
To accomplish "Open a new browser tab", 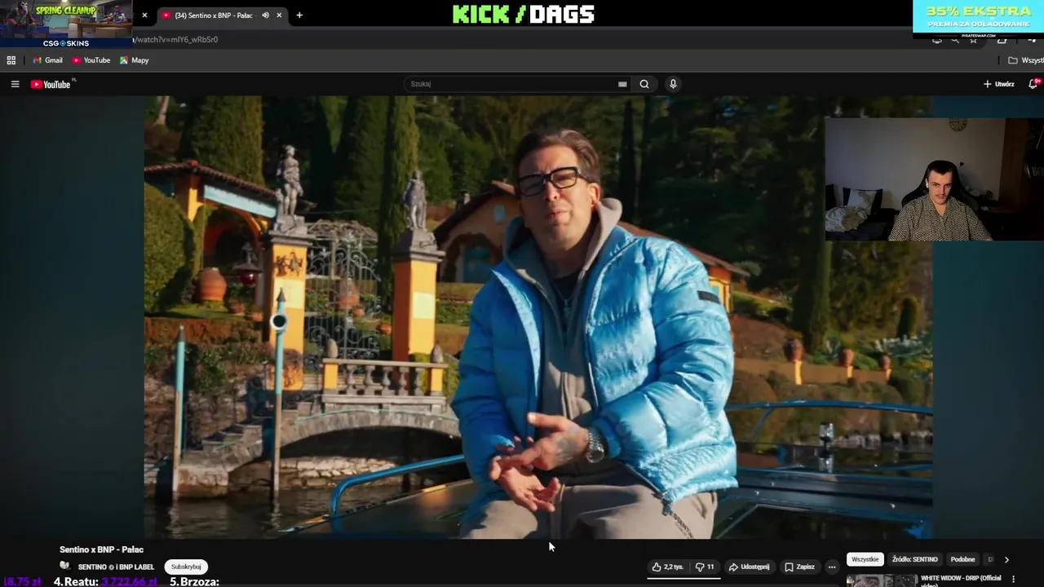I will pos(299,15).
